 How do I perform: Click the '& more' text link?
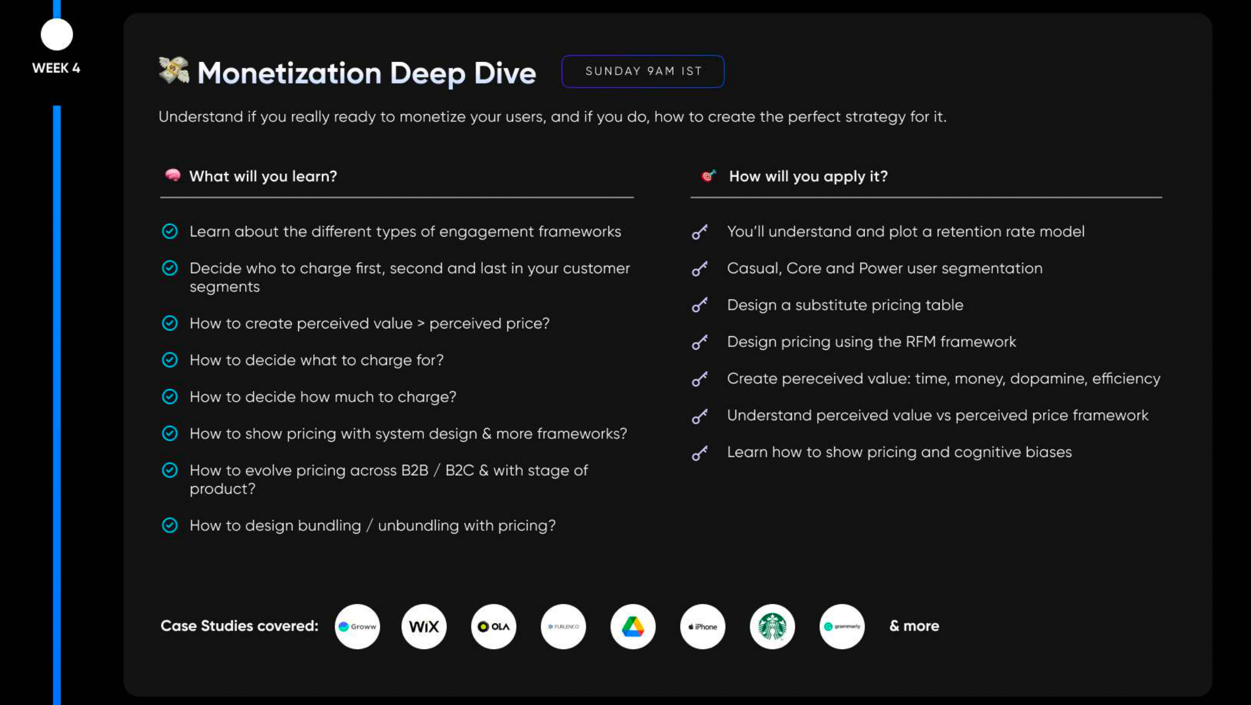914,626
